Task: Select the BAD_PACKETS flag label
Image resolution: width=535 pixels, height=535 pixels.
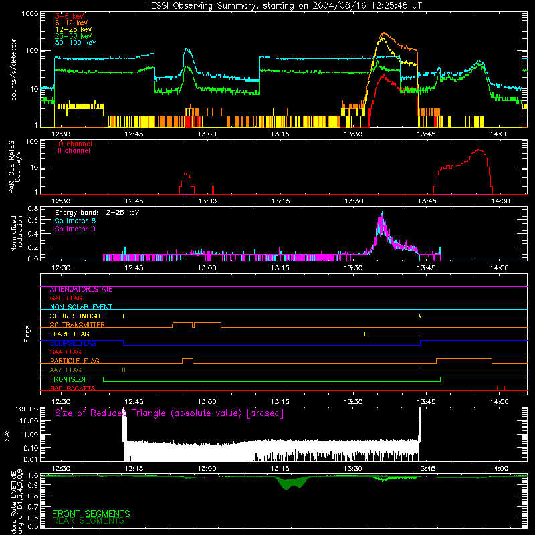Action: tap(73, 389)
